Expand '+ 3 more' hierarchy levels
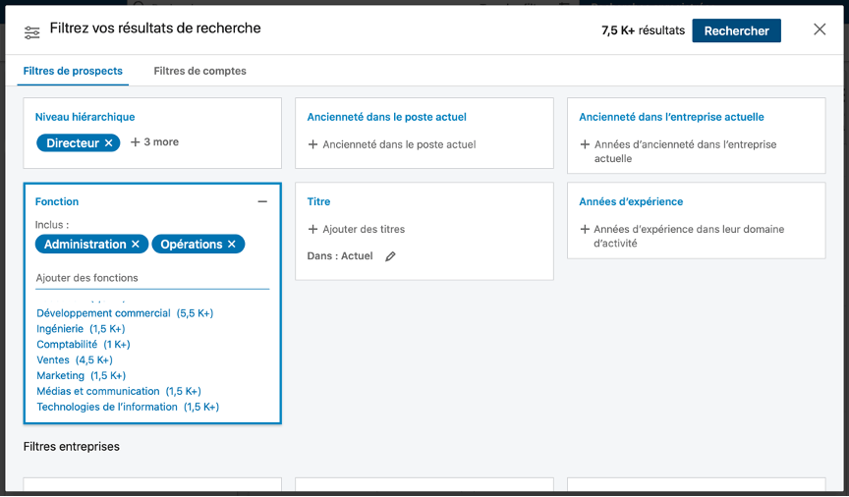 [x=155, y=141]
